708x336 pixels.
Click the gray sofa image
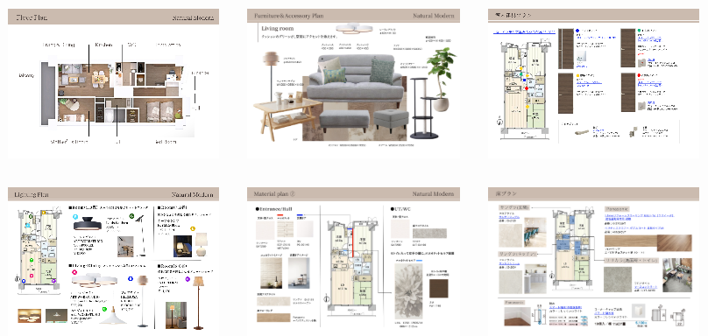point(355,79)
